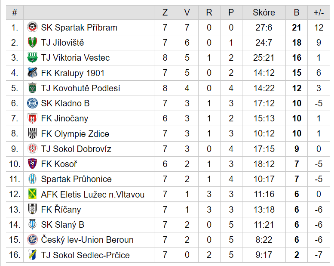Click the FK Olympie Zdice striped crest
Screen dimensions: 334x266
pos(32,133)
